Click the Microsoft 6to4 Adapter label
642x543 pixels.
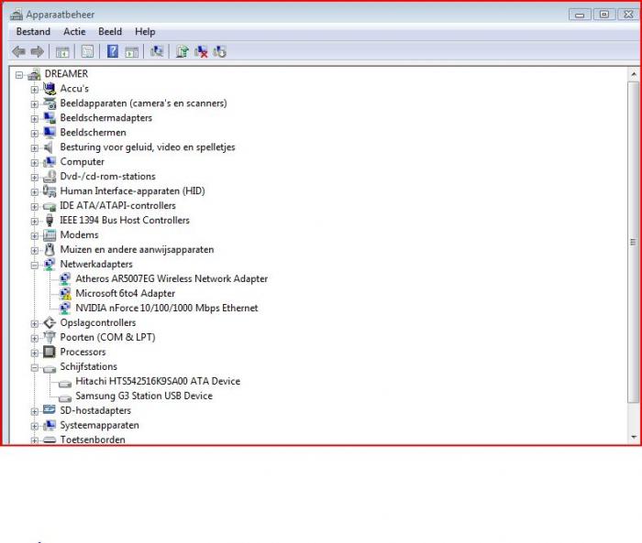click(125, 294)
